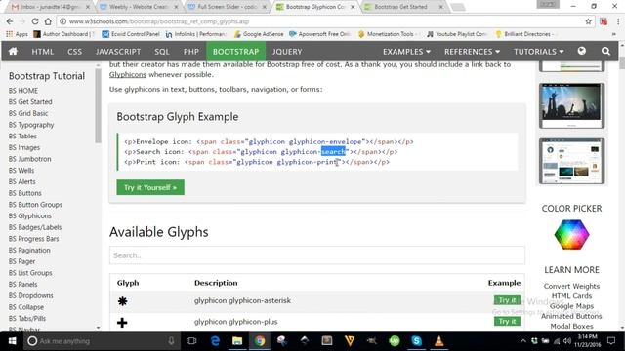
Task: Open VLC media player from the taskbar
Action: click(438, 341)
